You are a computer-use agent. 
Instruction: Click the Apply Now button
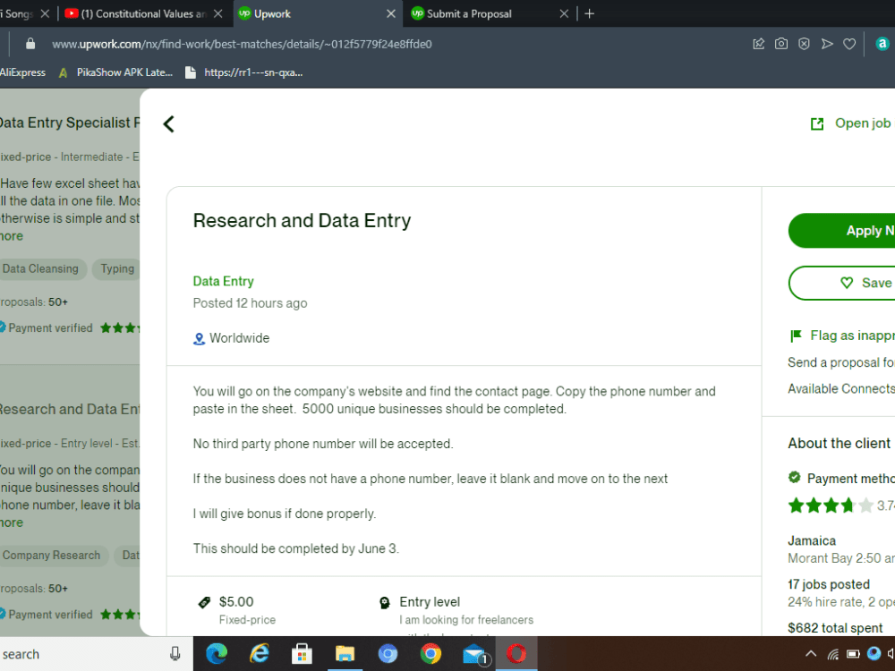(x=857, y=231)
